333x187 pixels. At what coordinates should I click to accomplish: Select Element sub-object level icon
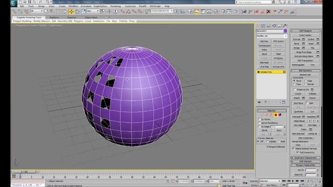coord(280,115)
